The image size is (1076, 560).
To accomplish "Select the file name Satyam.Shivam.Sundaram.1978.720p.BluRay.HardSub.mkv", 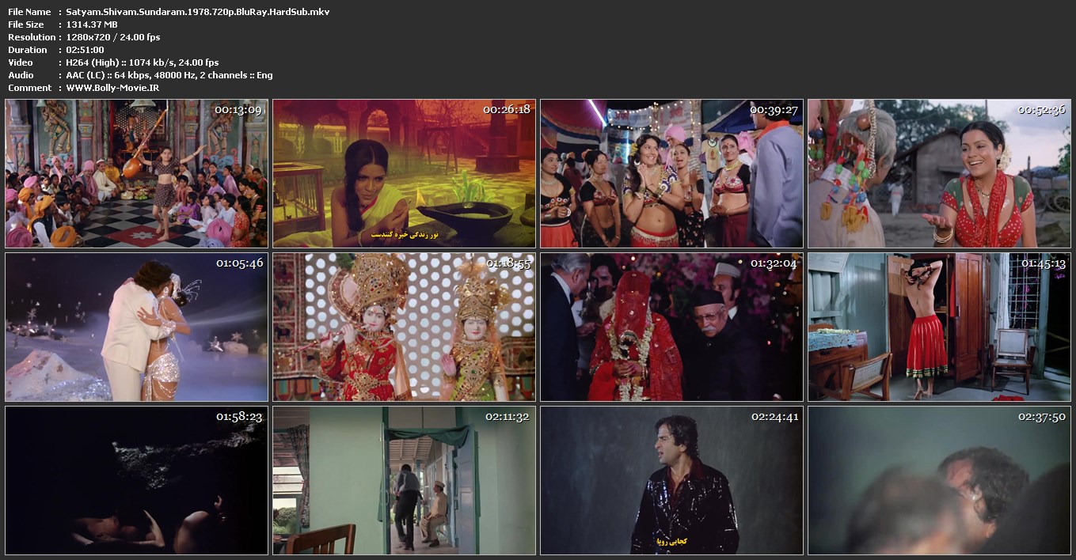I will [198, 12].
